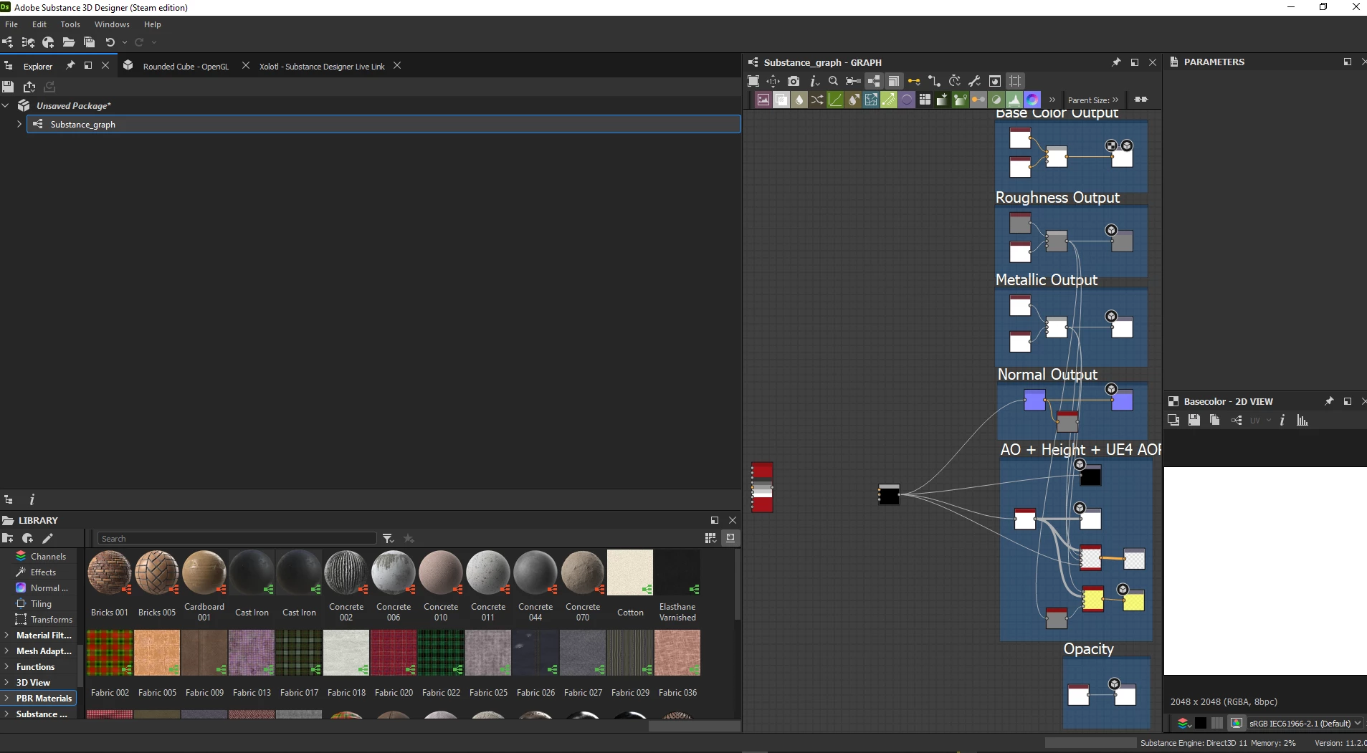Select the Bricks 001 material thumbnail

pos(110,573)
